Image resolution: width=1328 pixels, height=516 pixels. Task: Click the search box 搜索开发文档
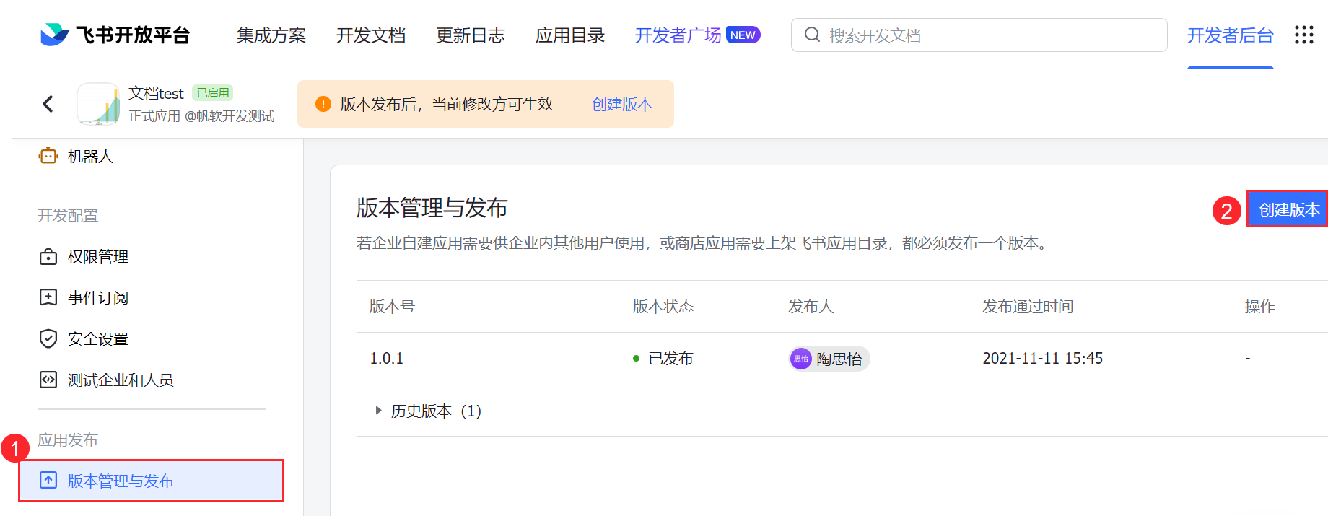(x=979, y=35)
